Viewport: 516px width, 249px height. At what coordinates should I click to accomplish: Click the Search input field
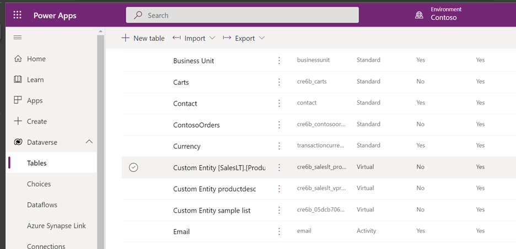tap(243, 15)
